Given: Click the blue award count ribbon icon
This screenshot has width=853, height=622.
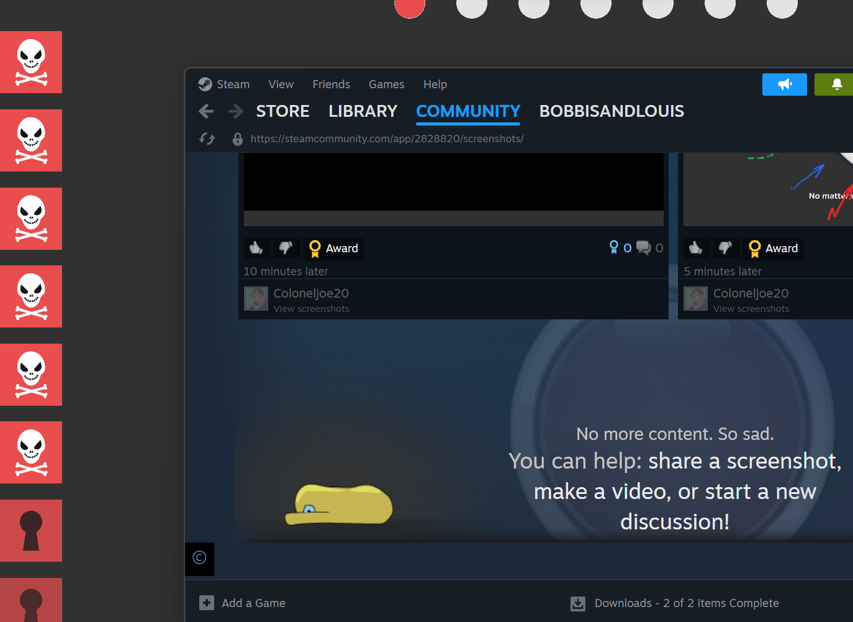Looking at the screenshot, I should [x=614, y=248].
